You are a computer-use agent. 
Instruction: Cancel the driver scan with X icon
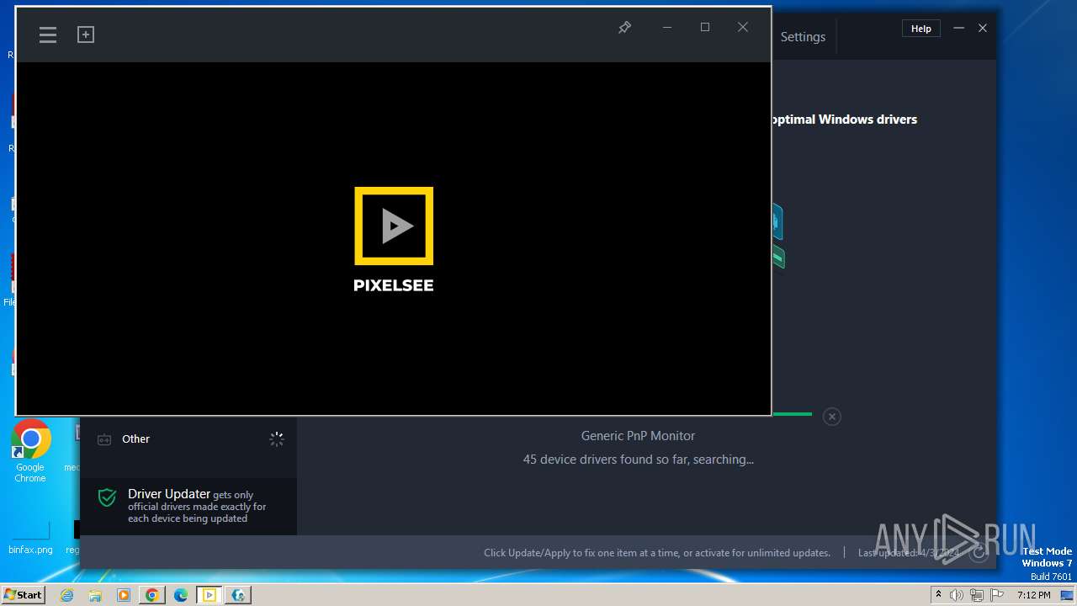[831, 417]
